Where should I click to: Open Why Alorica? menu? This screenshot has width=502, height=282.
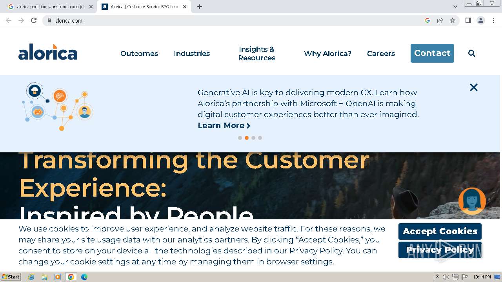point(327,53)
